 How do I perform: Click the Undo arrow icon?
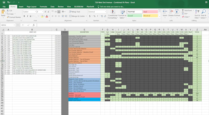(8, 2)
